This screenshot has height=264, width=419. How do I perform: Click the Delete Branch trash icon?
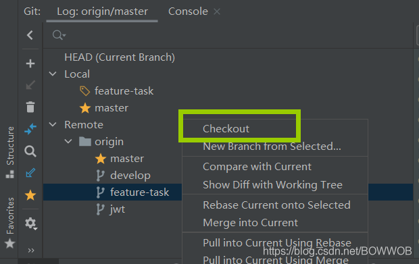[x=30, y=107]
